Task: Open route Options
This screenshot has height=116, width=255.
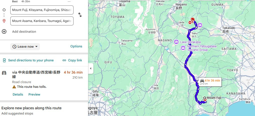Action: tap(76, 46)
